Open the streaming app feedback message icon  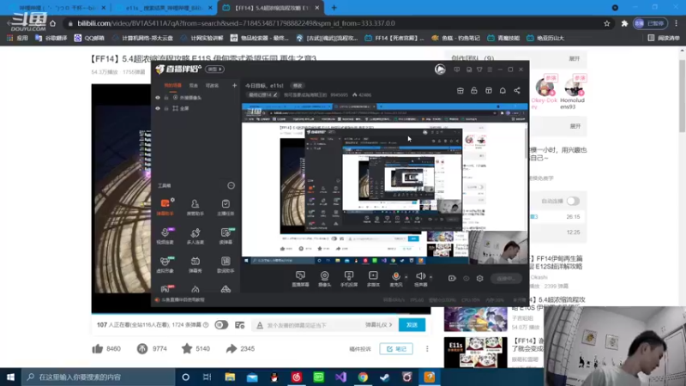(x=457, y=69)
